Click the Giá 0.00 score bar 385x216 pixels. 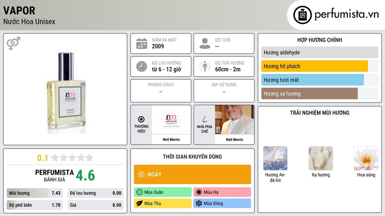(95, 205)
